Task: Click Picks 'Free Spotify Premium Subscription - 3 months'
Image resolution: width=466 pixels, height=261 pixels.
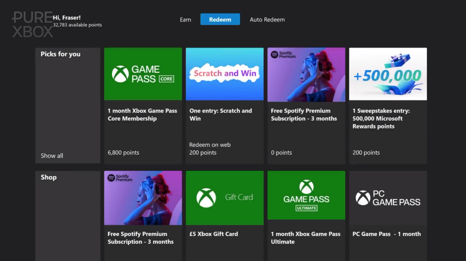Action: [304, 114]
